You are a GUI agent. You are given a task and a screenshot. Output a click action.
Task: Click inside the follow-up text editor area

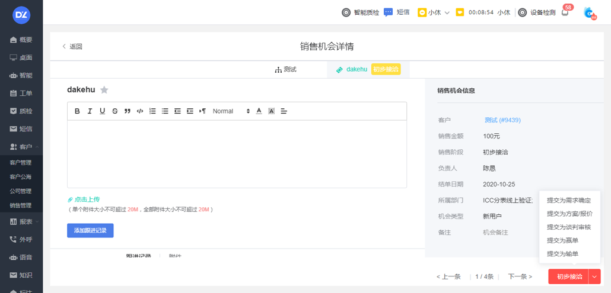(237, 154)
